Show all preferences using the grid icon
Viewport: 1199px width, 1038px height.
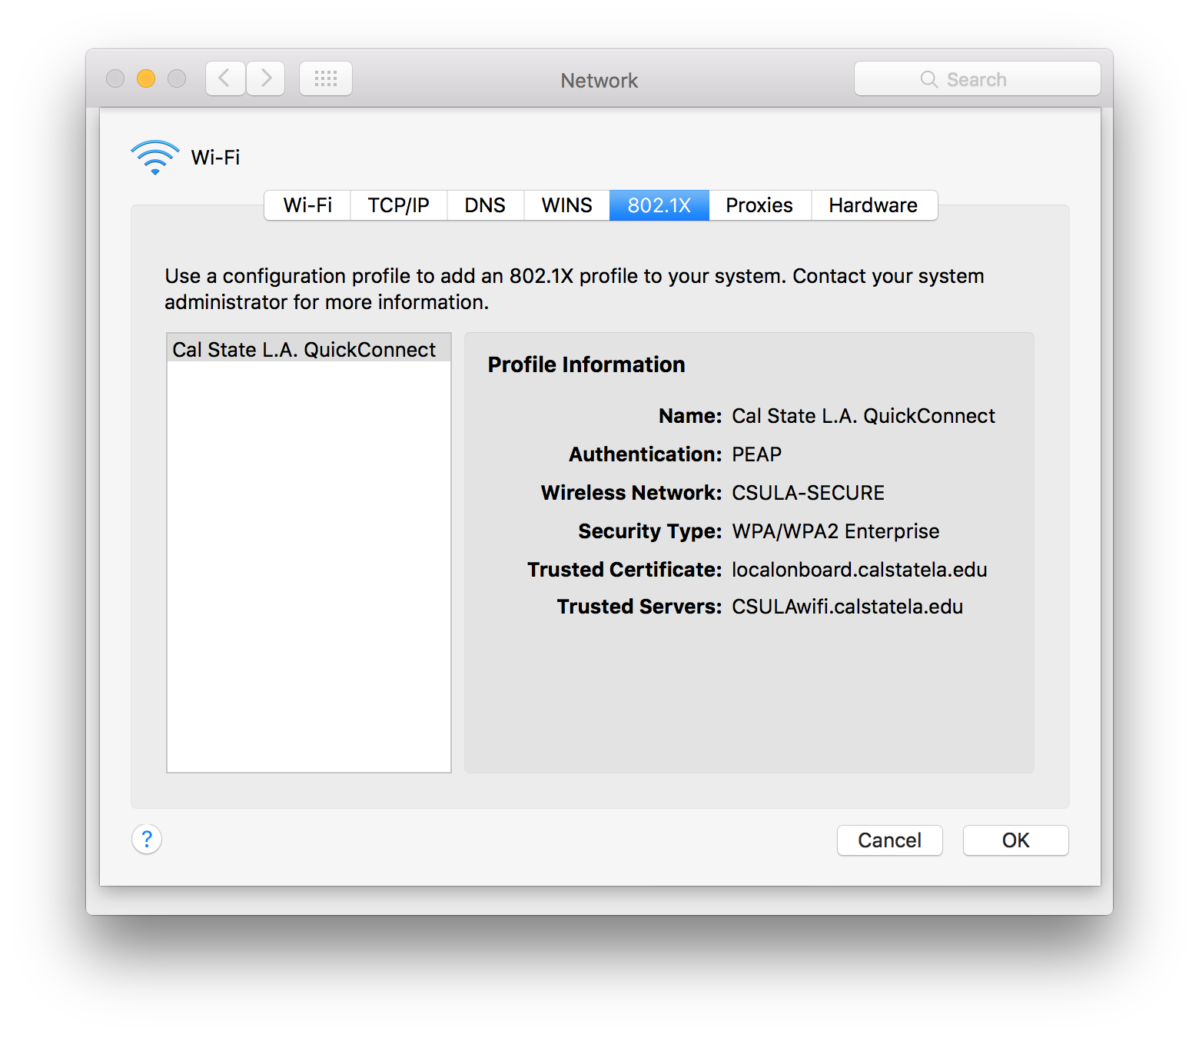pos(326,78)
